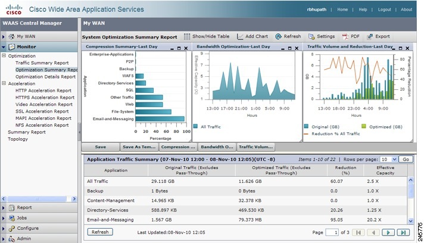Click the Export toolbar icon

tap(370, 36)
